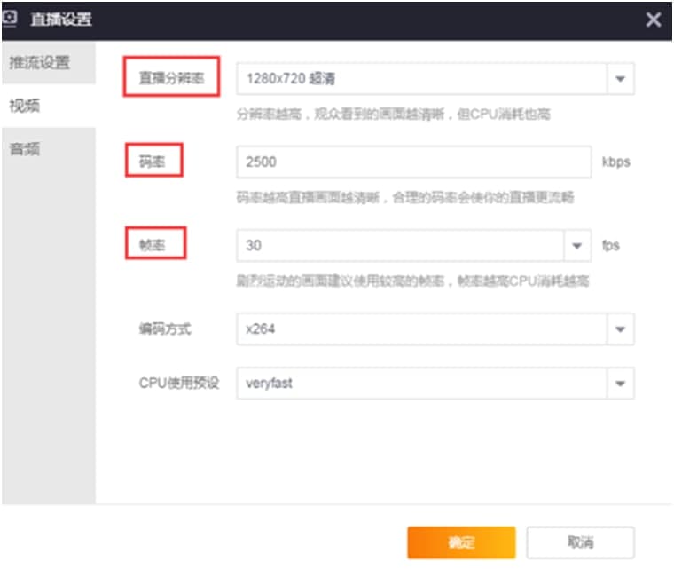This screenshot has width=674, height=578.
Task: Confirm settings with the 确定 button
Action: [461, 542]
